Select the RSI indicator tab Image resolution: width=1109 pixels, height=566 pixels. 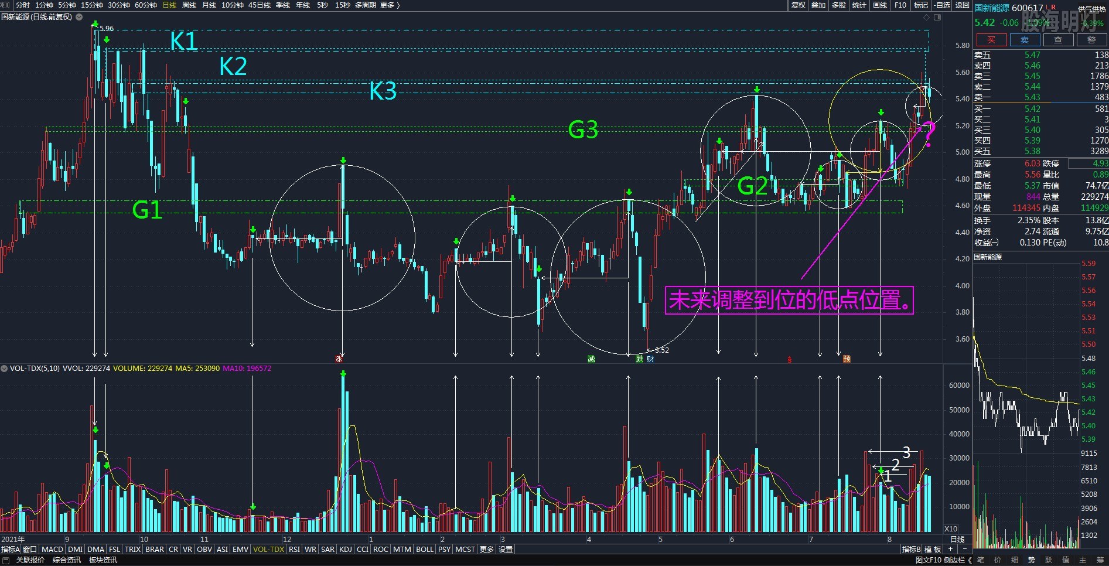coord(294,550)
